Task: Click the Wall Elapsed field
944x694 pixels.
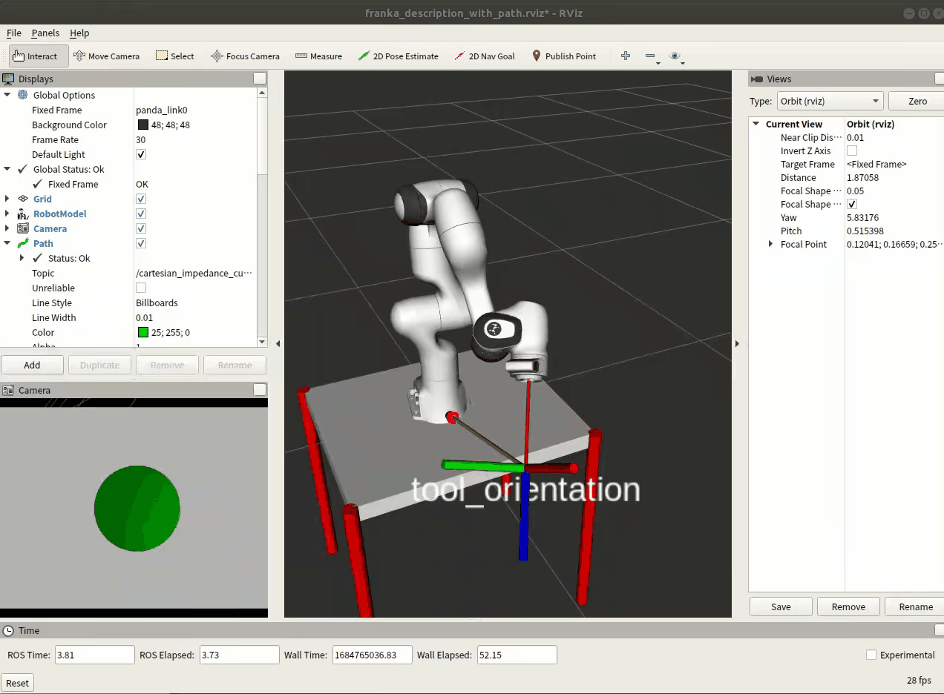Action: 517,655
